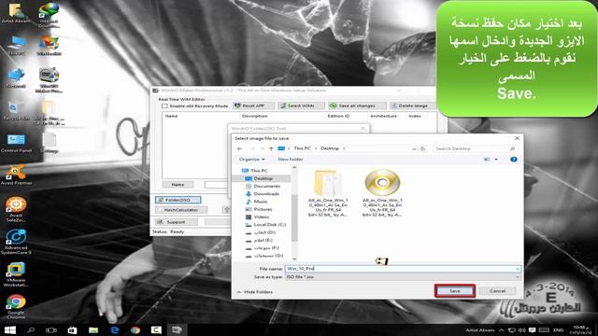The height and width of the screenshot is (336, 598).
Task: Open the volume control in system tray
Action: (521, 329)
